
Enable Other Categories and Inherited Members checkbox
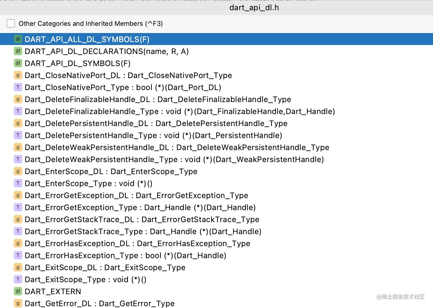tap(11, 23)
